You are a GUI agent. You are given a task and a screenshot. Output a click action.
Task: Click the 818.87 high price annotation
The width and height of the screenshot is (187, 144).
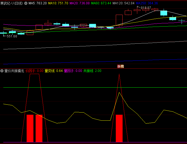pos(146,8)
